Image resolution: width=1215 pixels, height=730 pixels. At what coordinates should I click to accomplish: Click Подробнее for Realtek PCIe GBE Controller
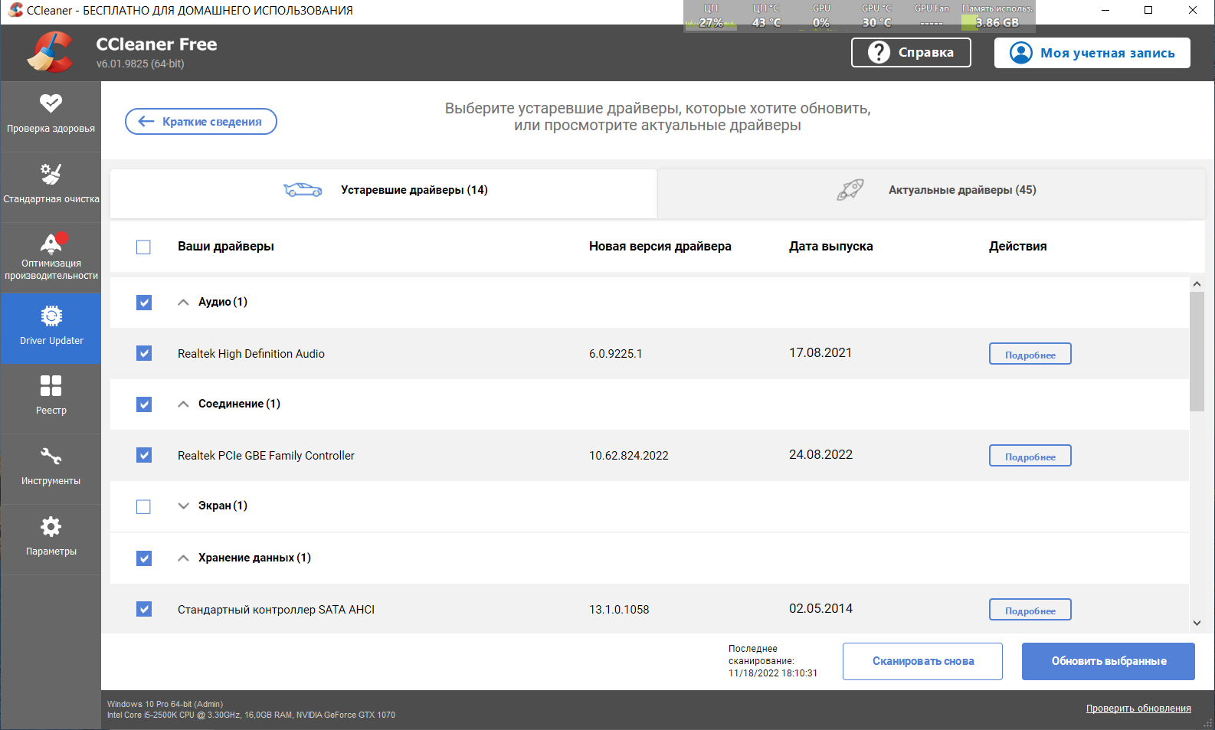(1030, 457)
